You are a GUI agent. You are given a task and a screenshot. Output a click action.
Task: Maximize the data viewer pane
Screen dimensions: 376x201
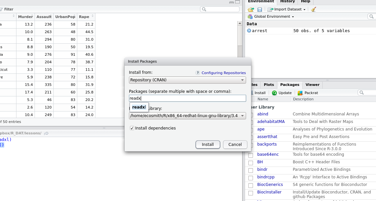click(238, 2)
